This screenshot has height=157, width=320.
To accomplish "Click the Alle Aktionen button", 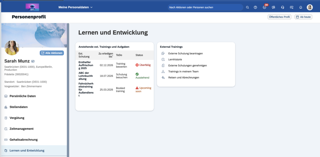I will coord(52,53).
